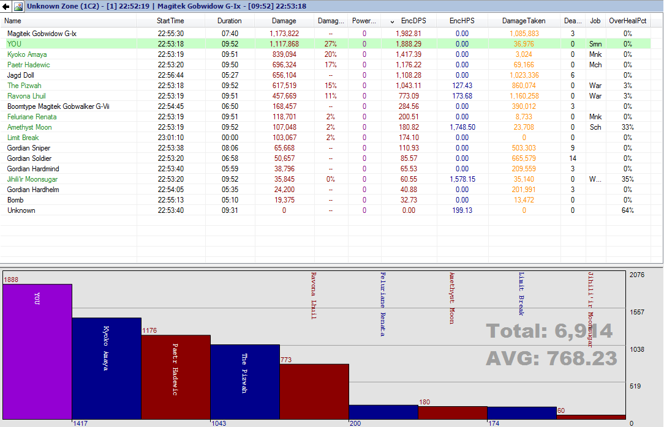Select the Kyoko Amaya row
This screenshot has width=664, height=427.
coord(326,54)
